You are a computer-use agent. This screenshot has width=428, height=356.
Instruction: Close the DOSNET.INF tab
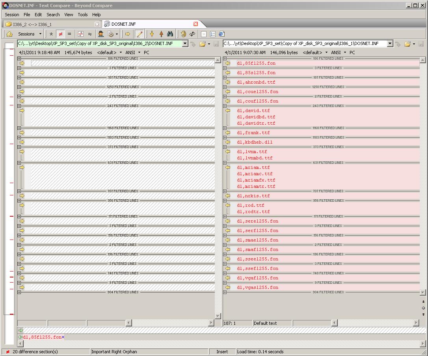point(196,24)
